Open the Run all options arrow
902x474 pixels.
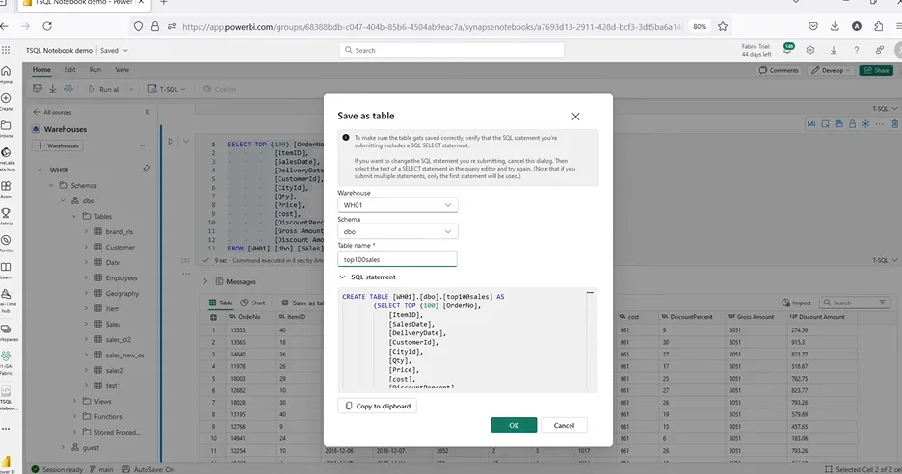pyautogui.click(x=131, y=89)
